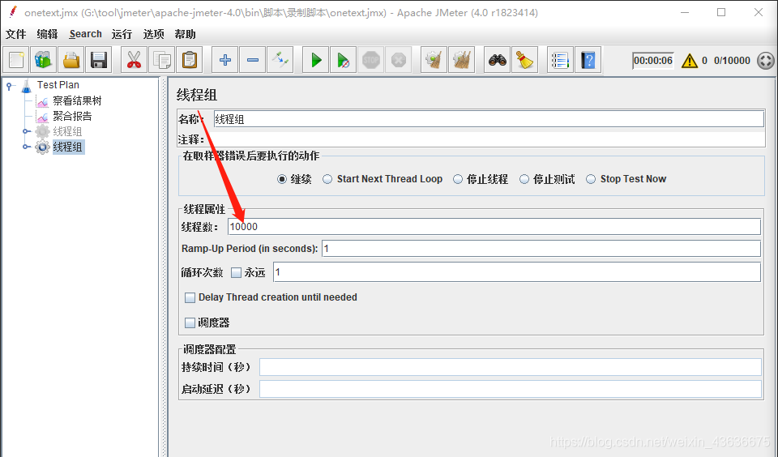Screen dimensions: 778x457
Task: Select the 停止线程 radio option
Action: pyautogui.click(x=457, y=179)
